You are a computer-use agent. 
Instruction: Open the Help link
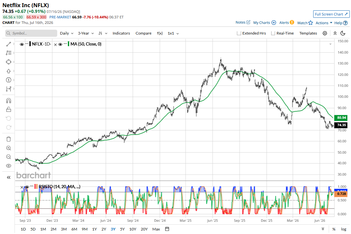tap(338, 23)
